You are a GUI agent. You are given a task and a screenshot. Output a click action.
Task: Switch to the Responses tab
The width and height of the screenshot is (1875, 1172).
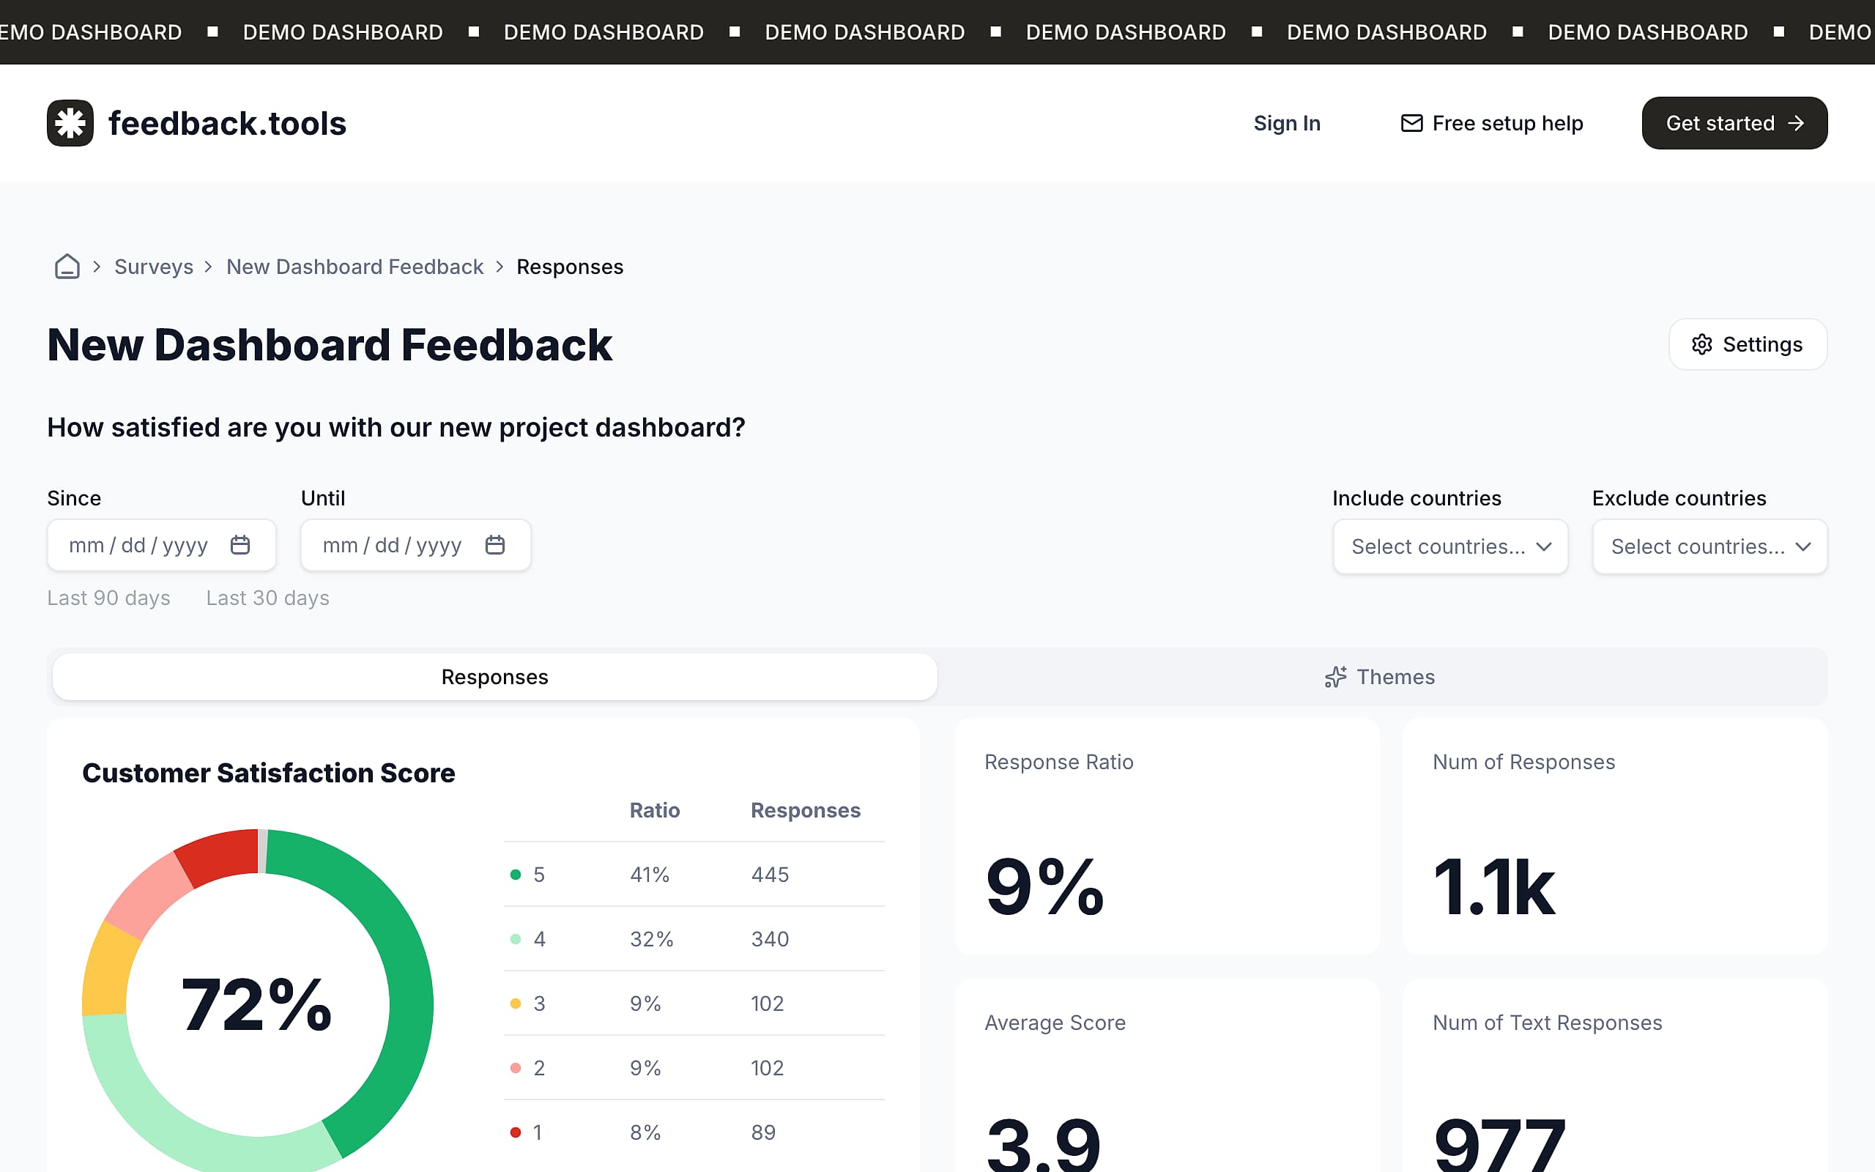pos(495,677)
